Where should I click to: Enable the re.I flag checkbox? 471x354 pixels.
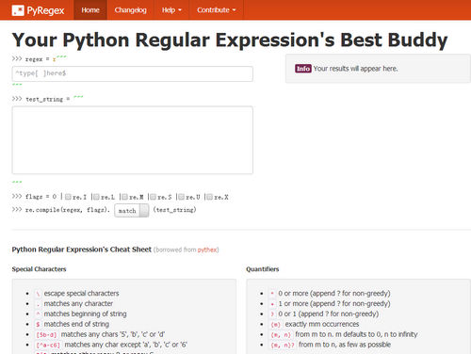pyautogui.click(x=68, y=197)
